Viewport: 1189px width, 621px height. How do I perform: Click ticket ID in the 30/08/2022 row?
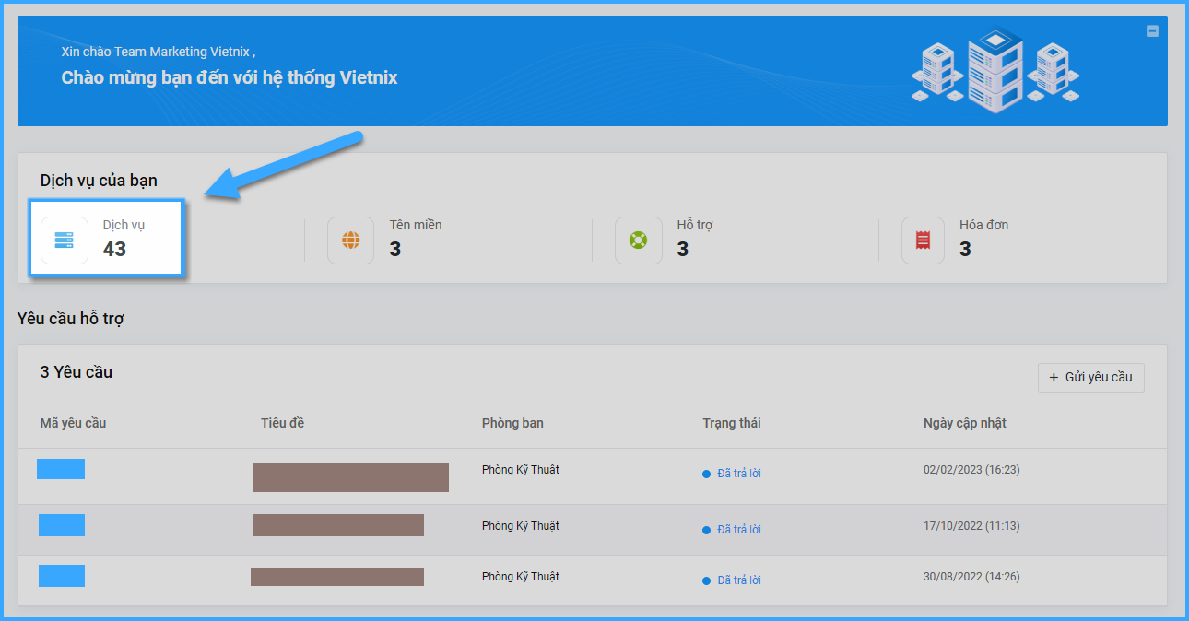[62, 576]
